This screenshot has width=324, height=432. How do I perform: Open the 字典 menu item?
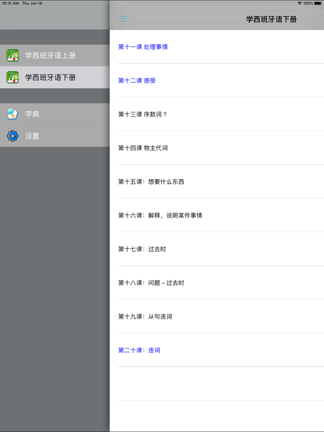[x=55, y=114]
